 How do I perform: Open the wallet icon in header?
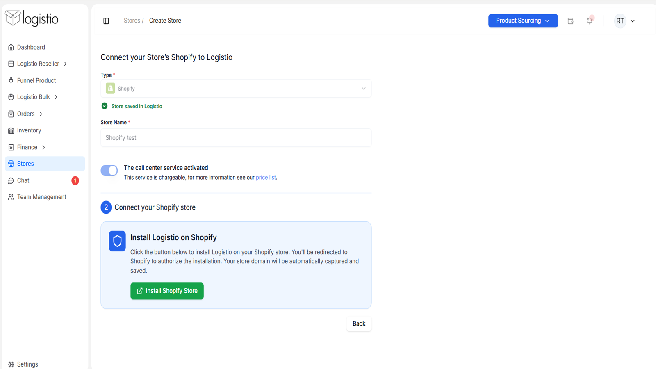(x=570, y=21)
